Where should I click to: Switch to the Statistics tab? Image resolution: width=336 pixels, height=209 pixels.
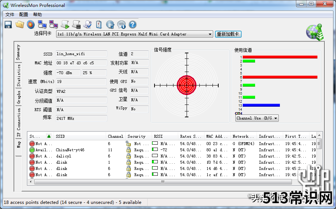pos(19,75)
